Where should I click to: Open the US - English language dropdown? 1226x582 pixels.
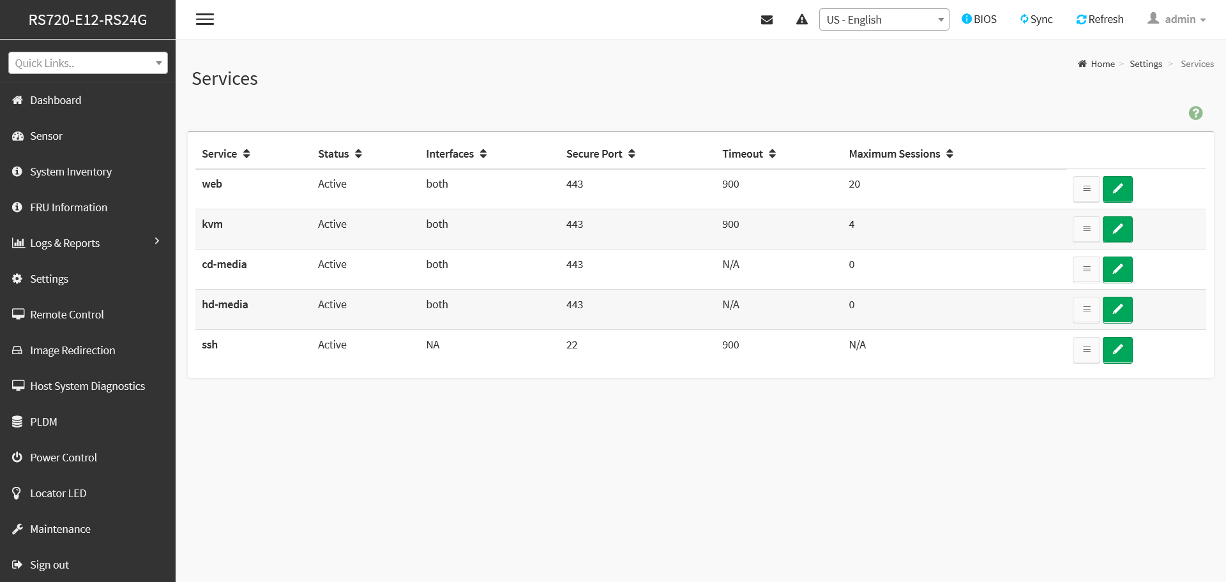pyautogui.click(x=884, y=20)
